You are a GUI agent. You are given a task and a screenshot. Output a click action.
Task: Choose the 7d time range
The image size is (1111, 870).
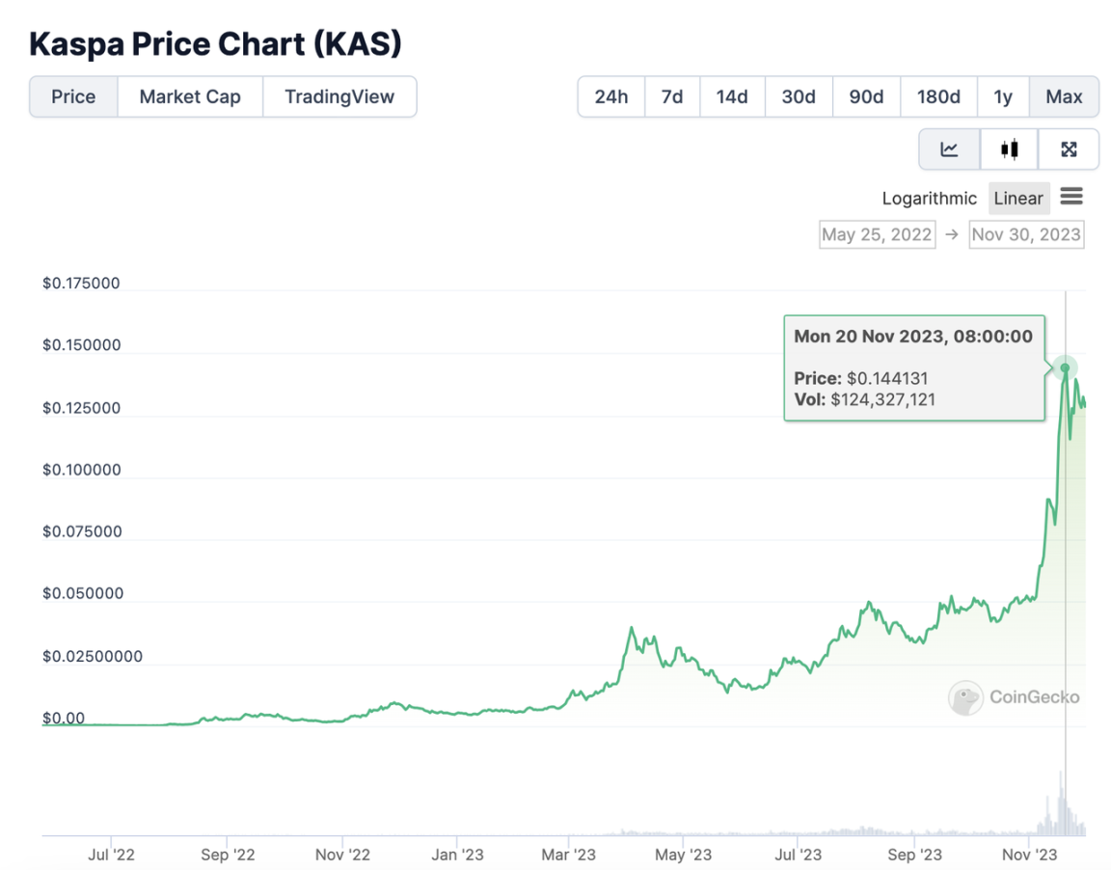(672, 96)
